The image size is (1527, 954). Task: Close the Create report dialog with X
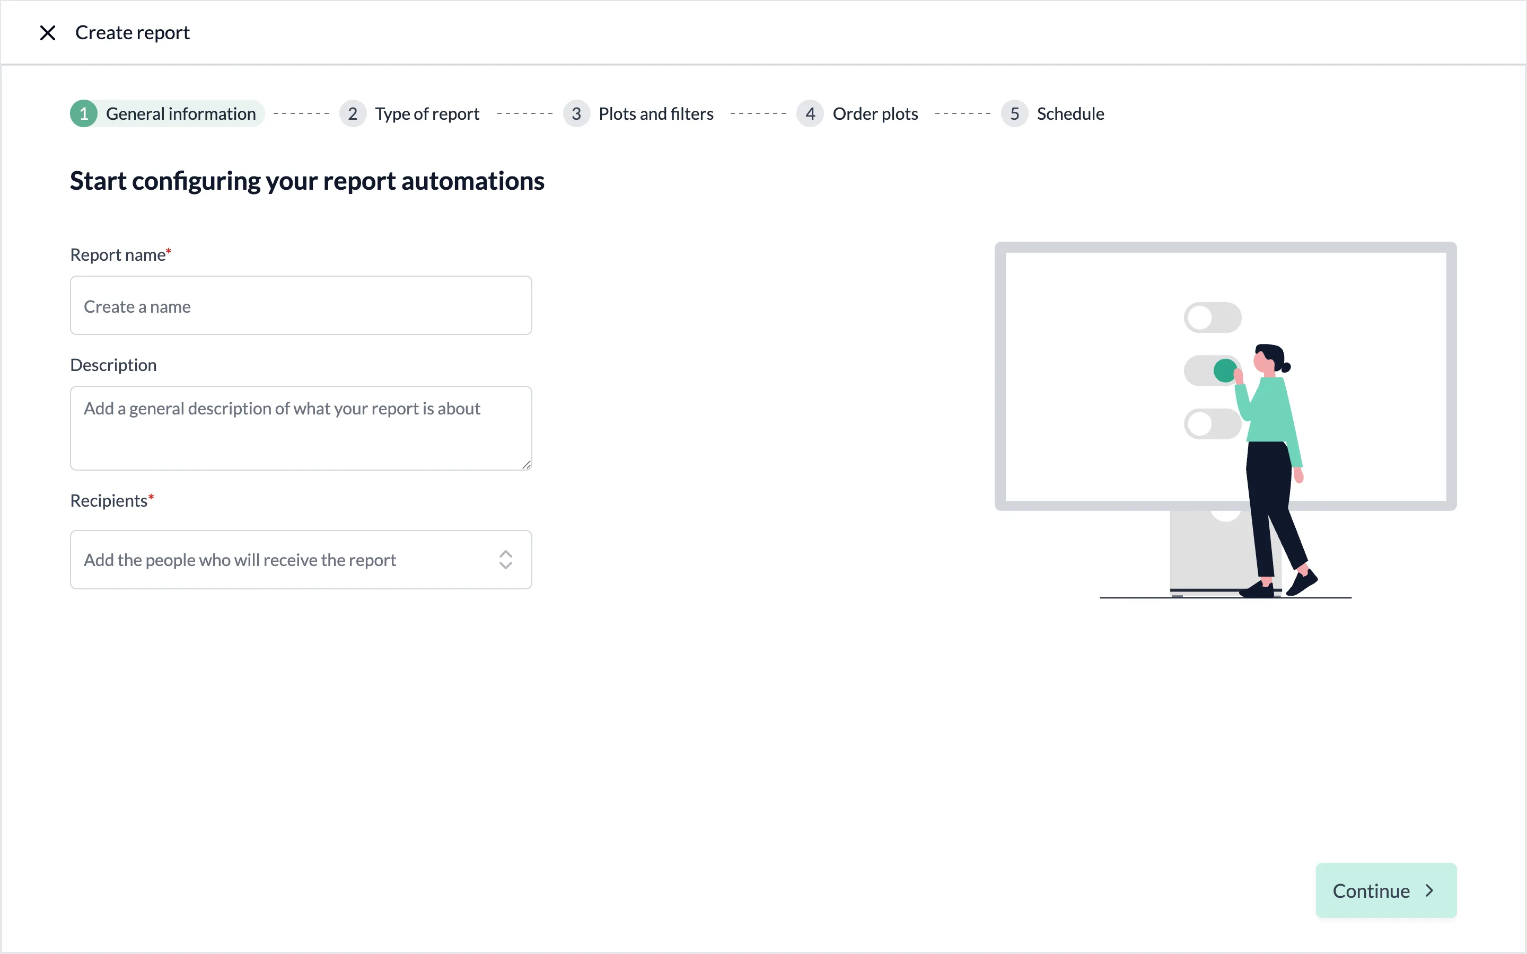(47, 33)
